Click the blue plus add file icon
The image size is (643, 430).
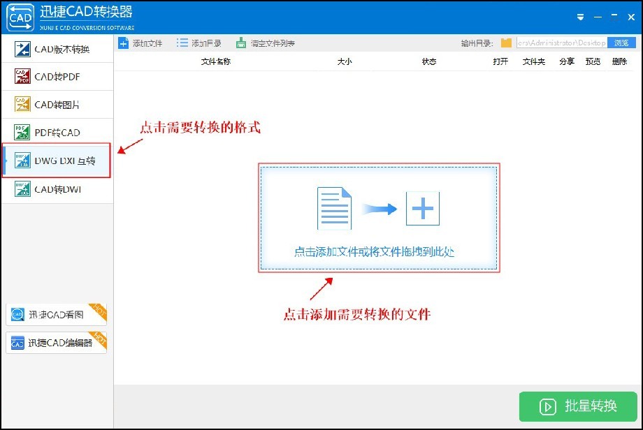pos(124,43)
